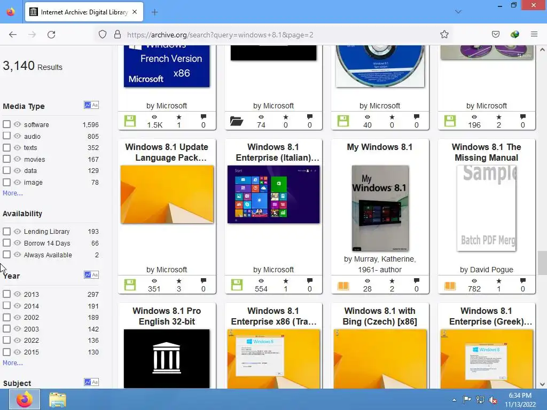Viewport: 547px width, 410px height.
Task: Click the Year Aa sort icon
Action: (95, 275)
